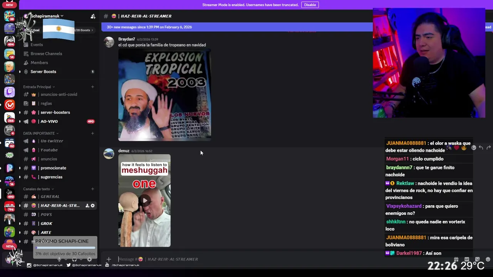
Task: Create channel in Entrada Principal with plus icon
Action: coord(92,87)
